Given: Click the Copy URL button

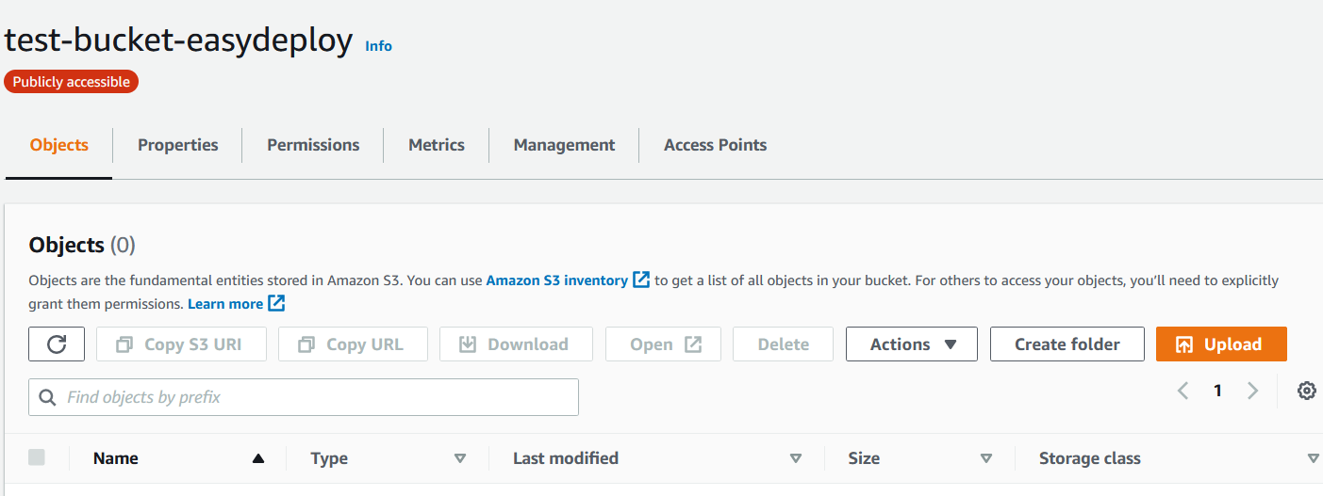Looking at the screenshot, I should tap(353, 344).
